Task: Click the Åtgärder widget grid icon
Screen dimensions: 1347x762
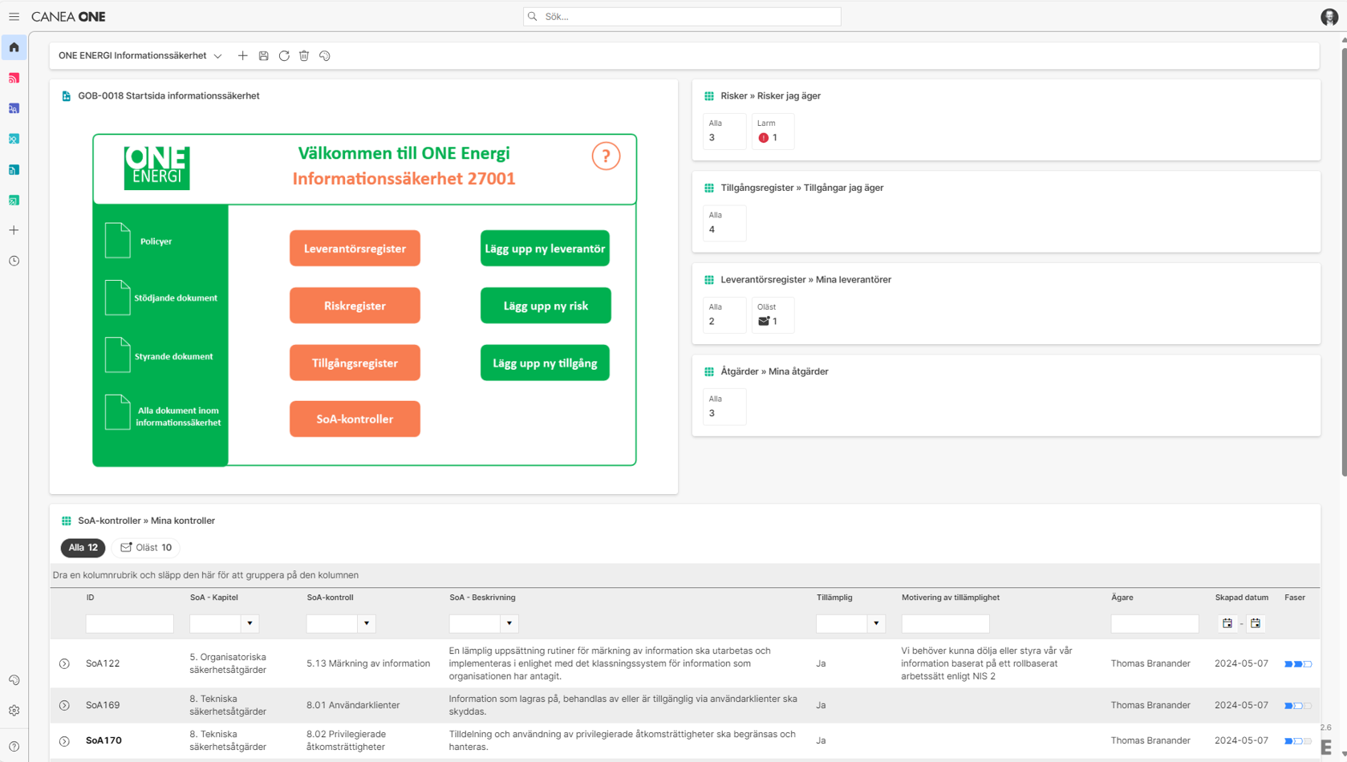Action: pyautogui.click(x=709, y=372)
